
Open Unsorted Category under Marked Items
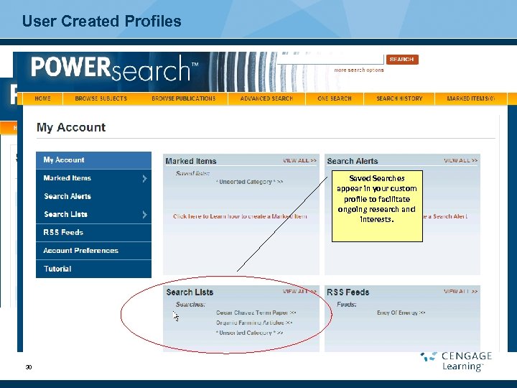point(250,182)
